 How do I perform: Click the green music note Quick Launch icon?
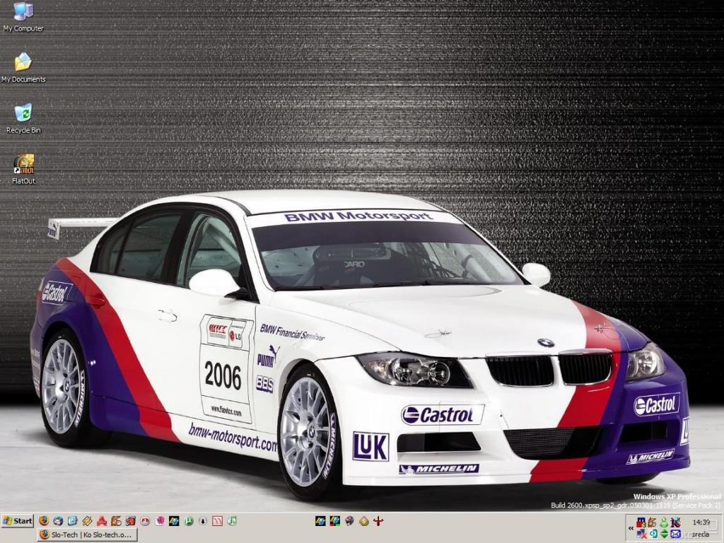232,521
